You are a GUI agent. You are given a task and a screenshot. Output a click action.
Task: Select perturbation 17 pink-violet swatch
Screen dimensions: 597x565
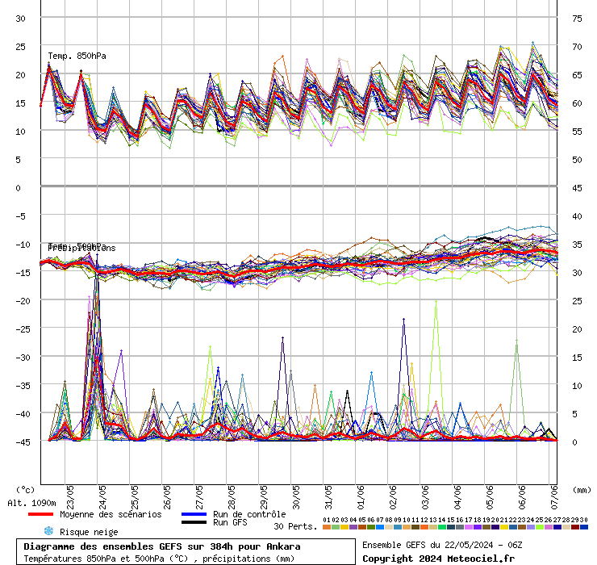tap(468, 527)
